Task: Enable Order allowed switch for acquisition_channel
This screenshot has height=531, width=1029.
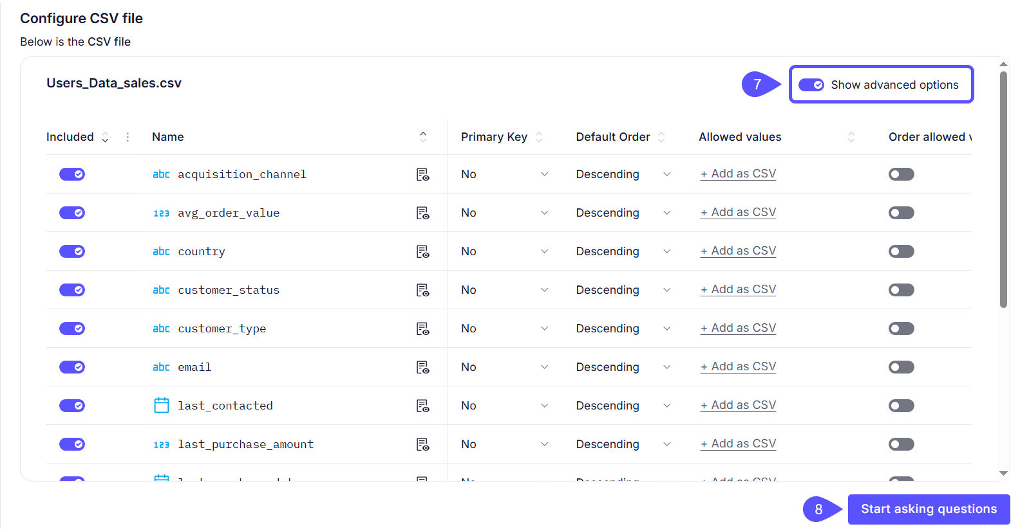Action: tap(902, 174)
